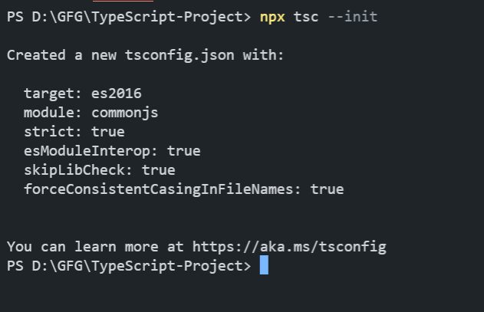
Task: Click the "target" option name
Action: point(49,94)
